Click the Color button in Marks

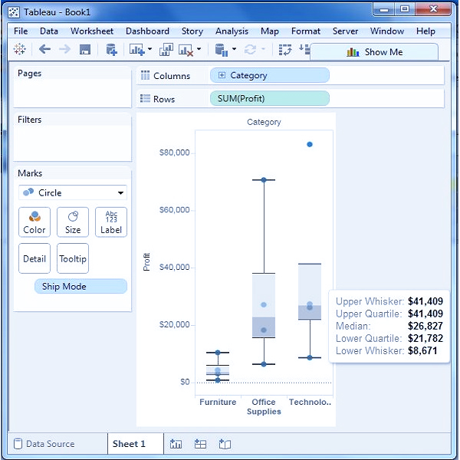click(34, 222)
